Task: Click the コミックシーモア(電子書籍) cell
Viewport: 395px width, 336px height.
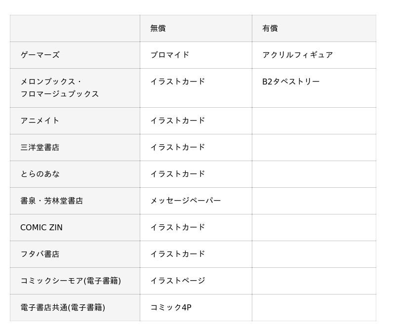Action: pyautogui.click(x=71, y=281)
